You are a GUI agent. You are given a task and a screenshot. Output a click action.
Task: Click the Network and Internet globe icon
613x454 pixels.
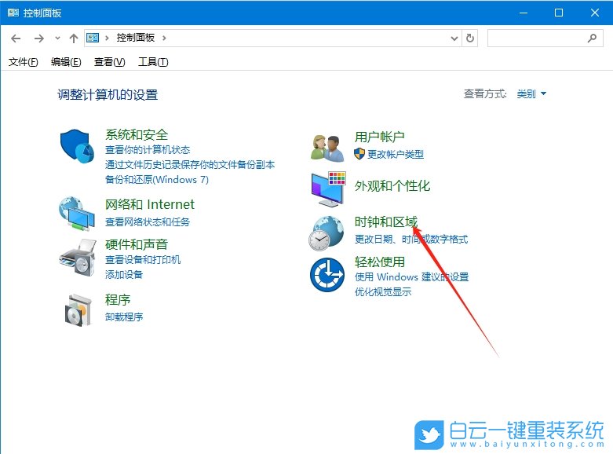77,214
